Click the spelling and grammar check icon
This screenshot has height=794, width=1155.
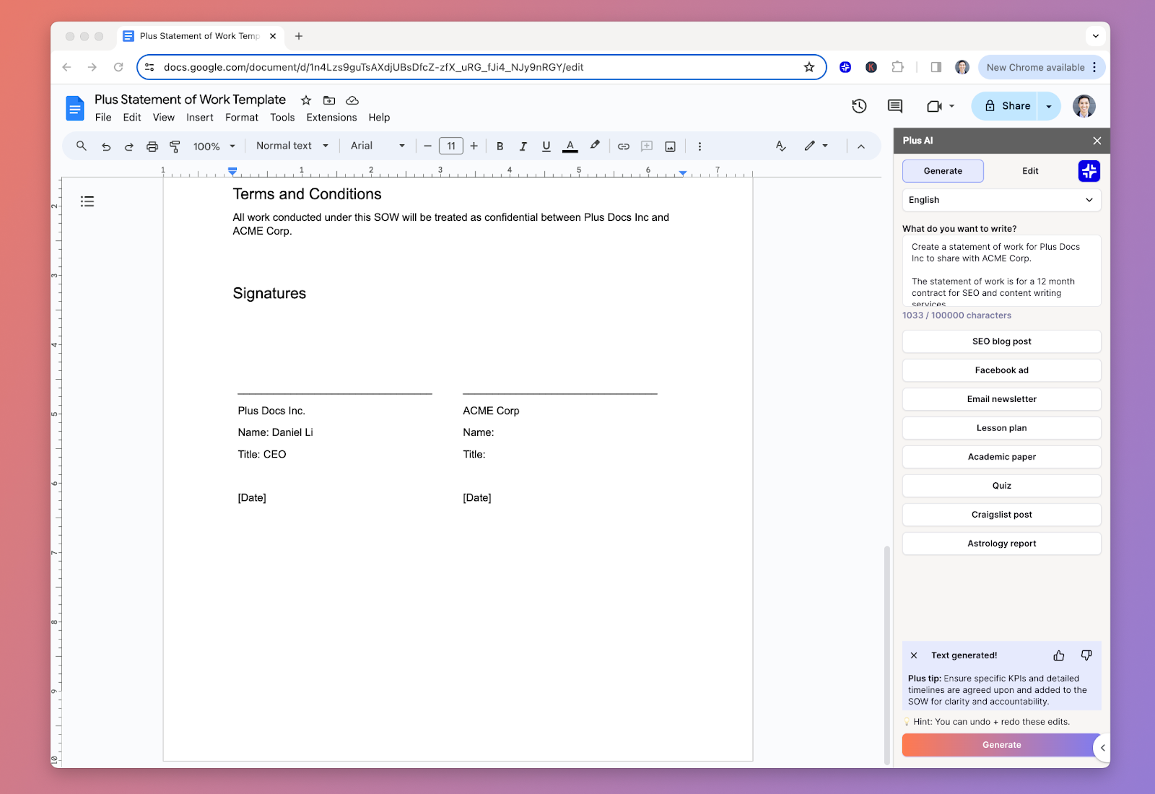(x=781, y=146)
